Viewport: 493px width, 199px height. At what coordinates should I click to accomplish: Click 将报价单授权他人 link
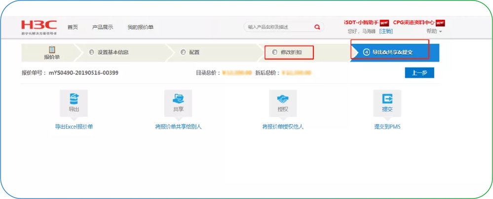283,127
